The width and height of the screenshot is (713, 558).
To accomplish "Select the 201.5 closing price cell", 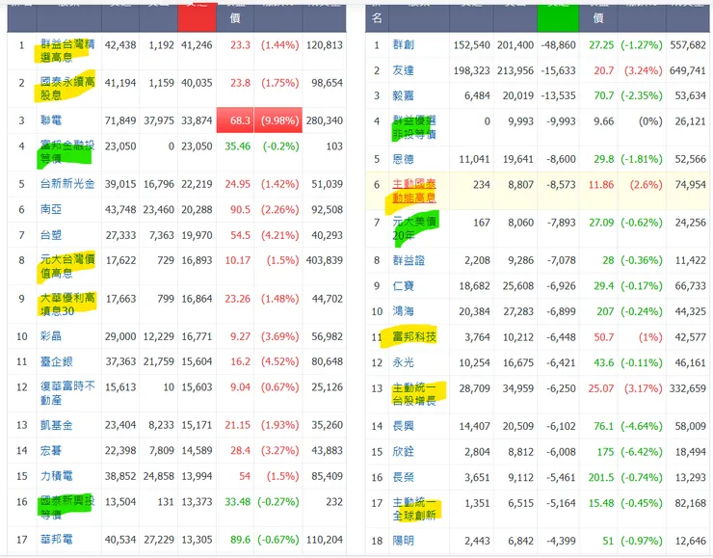I will [600, 477].
